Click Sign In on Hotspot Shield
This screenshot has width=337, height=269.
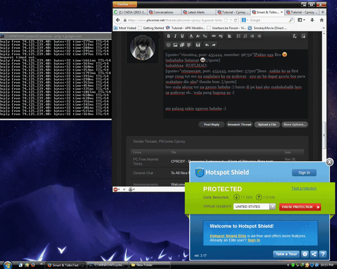304,173
